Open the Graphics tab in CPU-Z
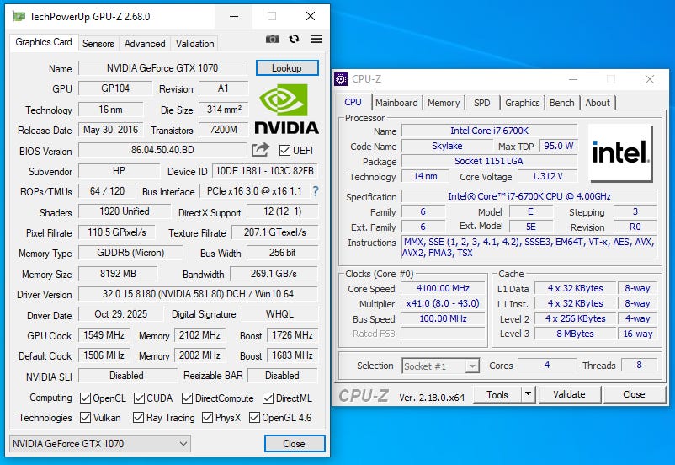The image size is (675, 465). tap(522, 103)
